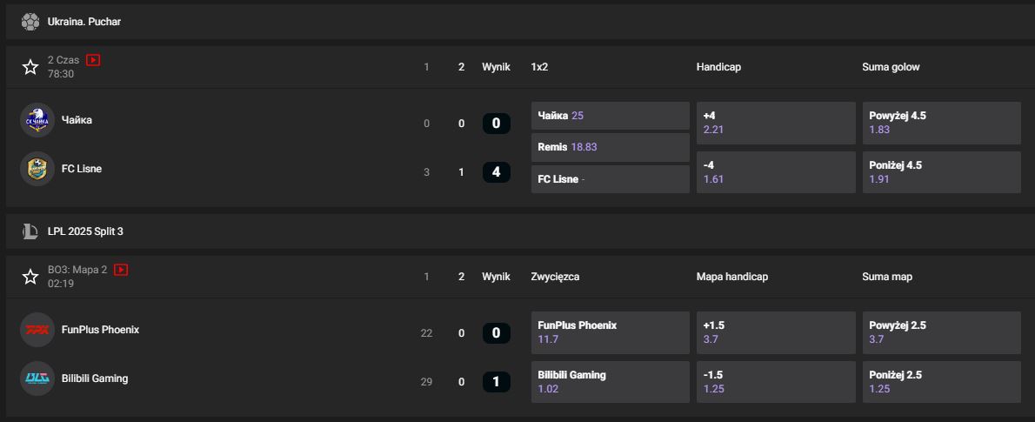Click the 02:19 match timer
The image size is (1035, 422).
coord(61,284)
